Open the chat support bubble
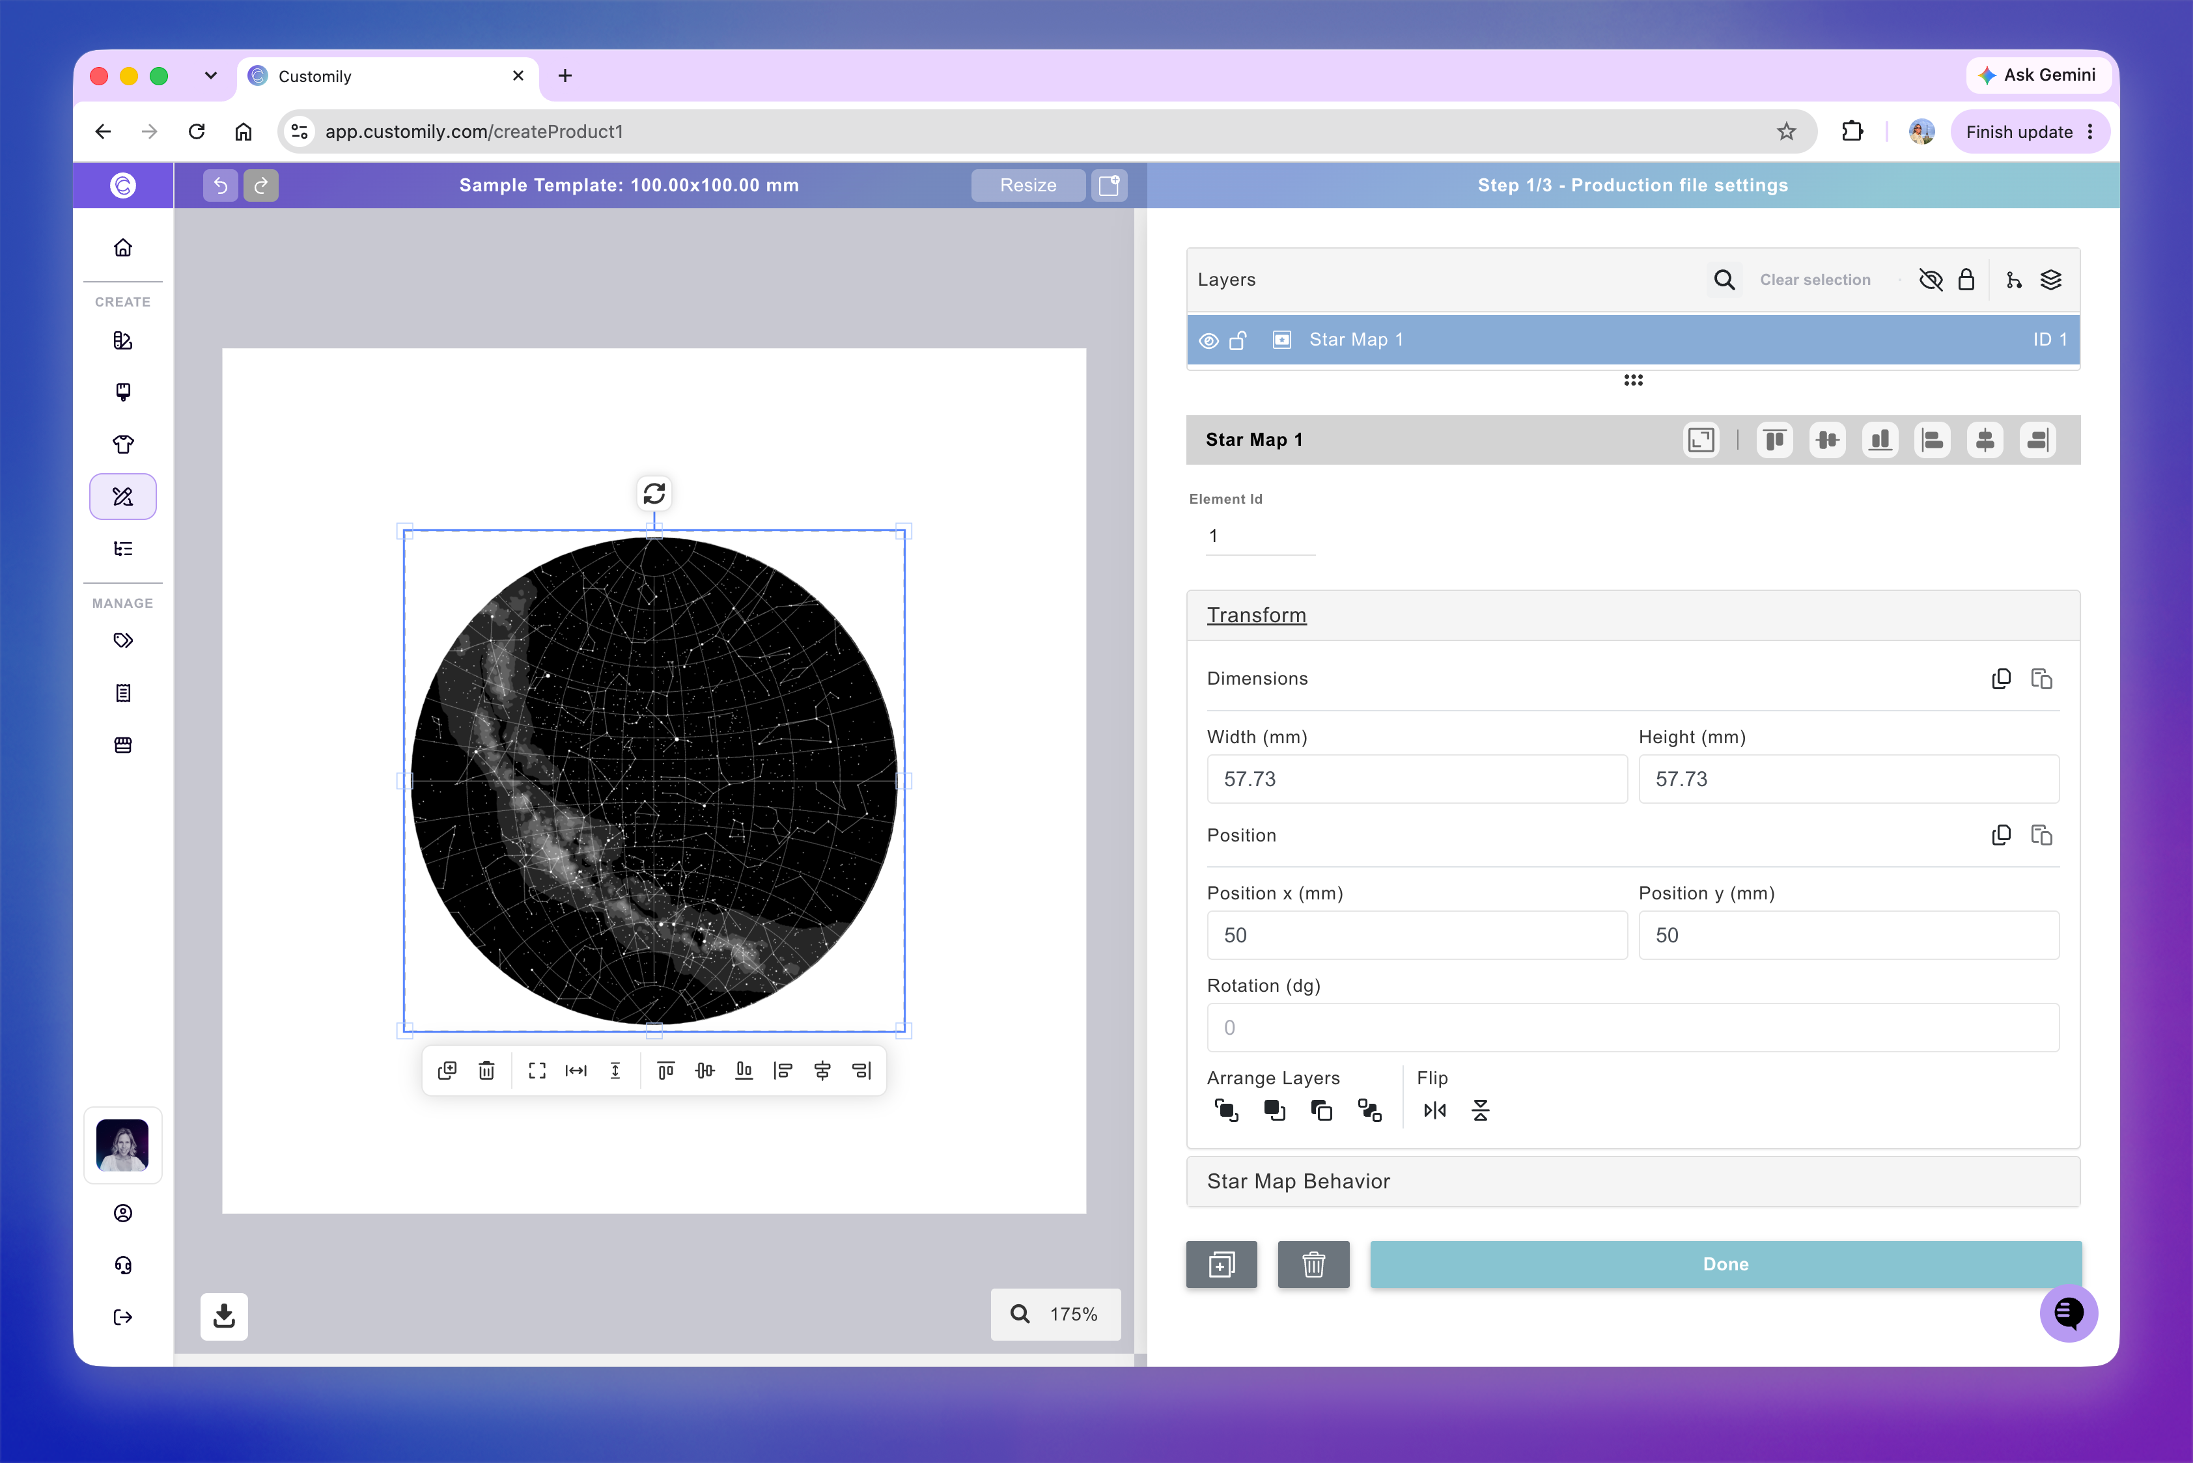 click(x=2068, y=1313)
